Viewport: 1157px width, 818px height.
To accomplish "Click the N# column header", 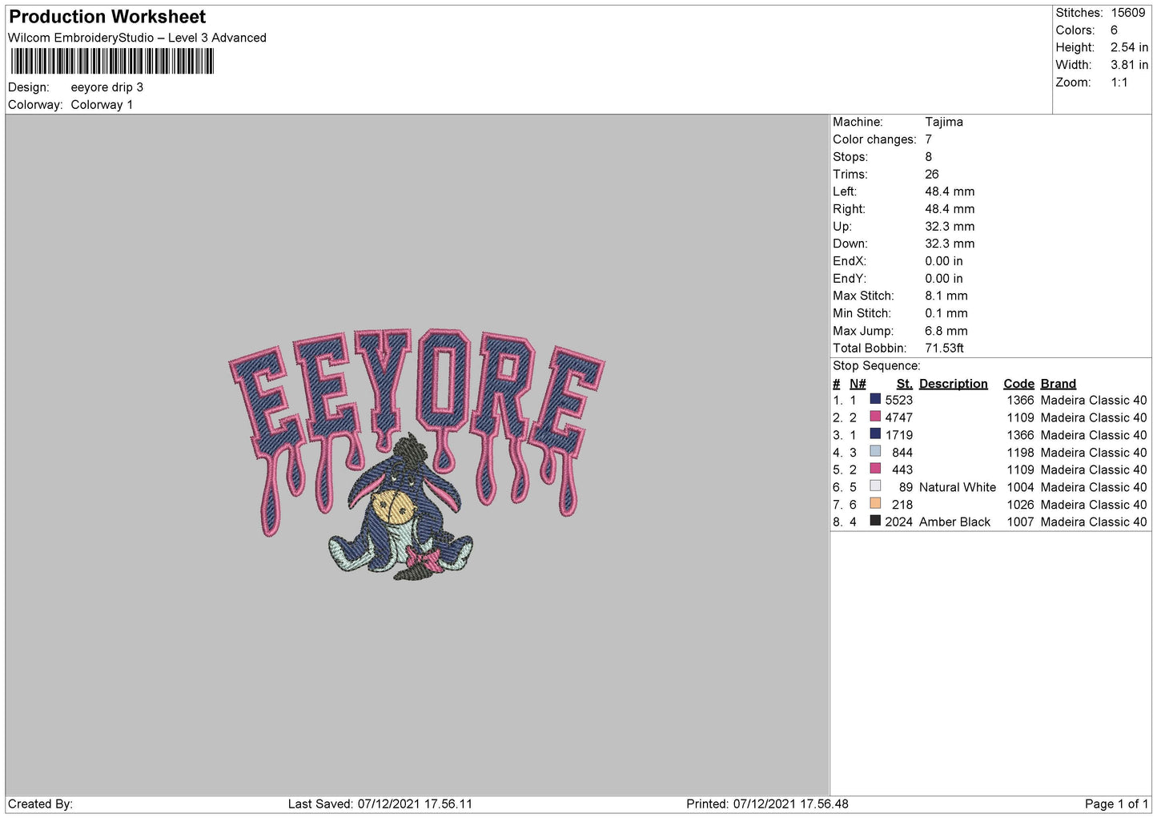I will (858, 384).
